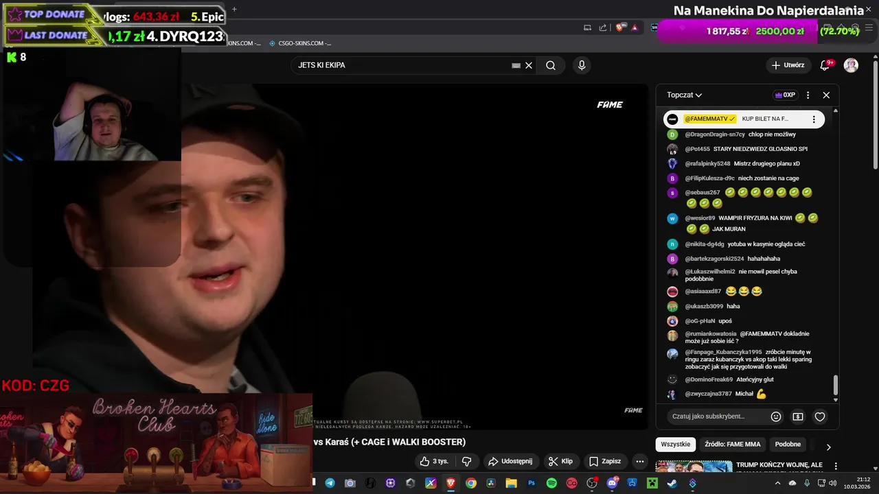
Task: Click the video title vs Karaś text
Action: 389,442
